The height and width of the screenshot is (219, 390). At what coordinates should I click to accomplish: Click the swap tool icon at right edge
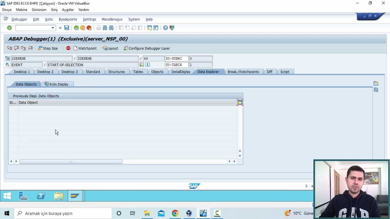click(x=376, y=90)
